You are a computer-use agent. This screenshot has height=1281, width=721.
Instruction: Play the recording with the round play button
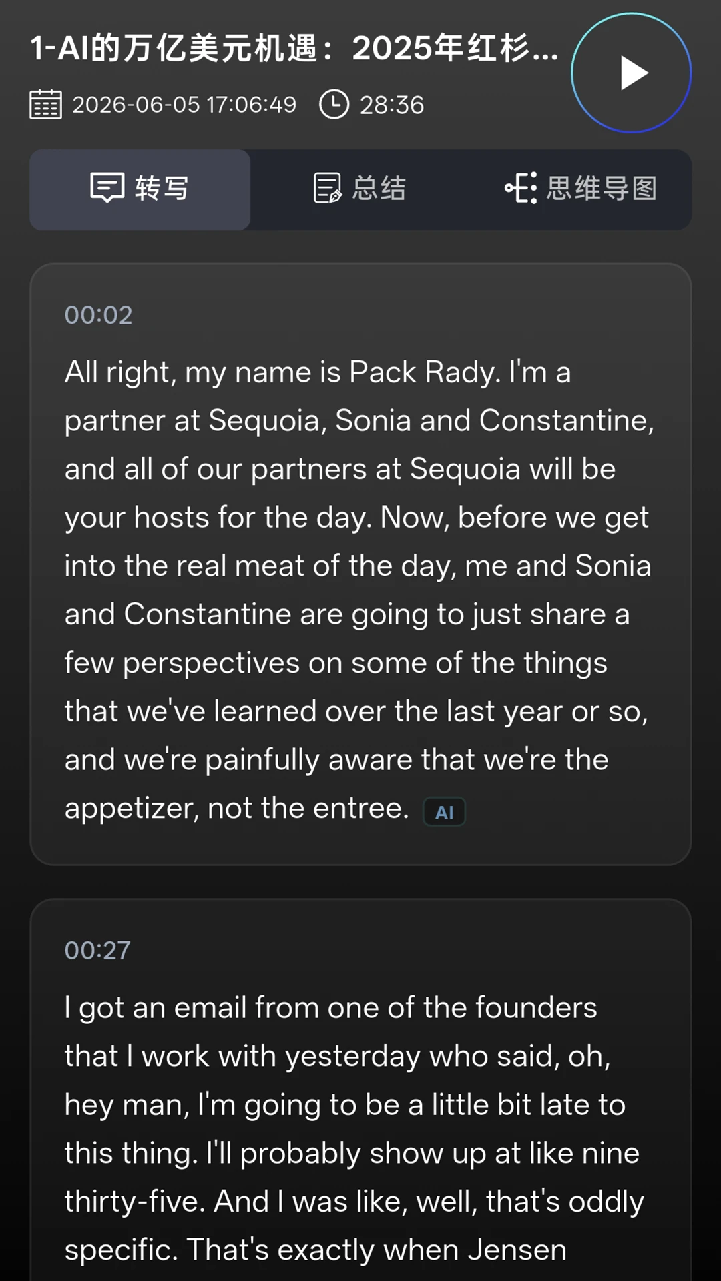pyautogui.click(x=631, y=73)
